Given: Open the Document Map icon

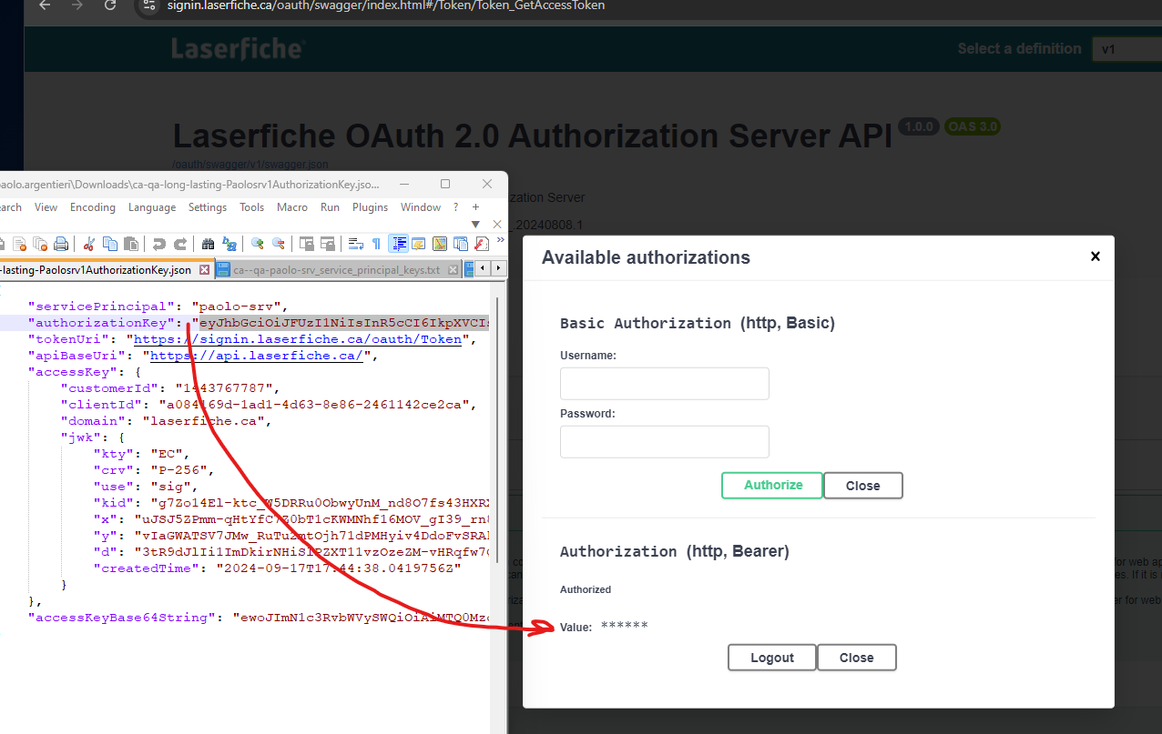Looking at the screenshot, I should click(440, 244).
